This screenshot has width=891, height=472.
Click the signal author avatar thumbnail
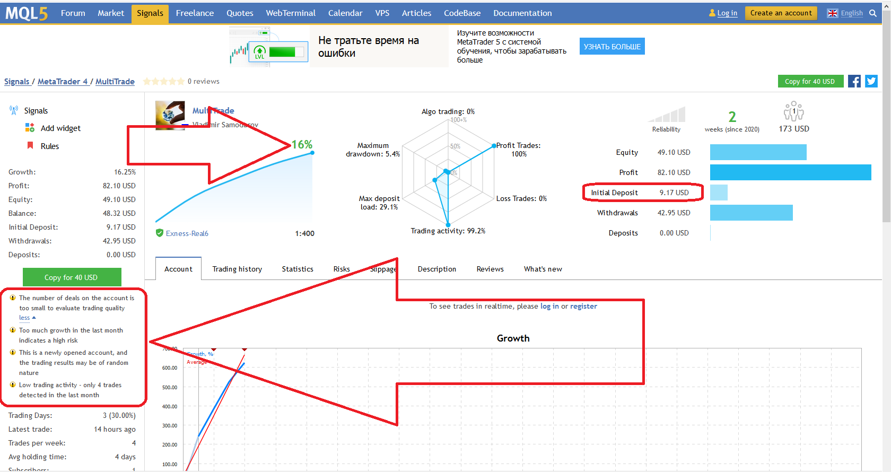coord(170,115)
